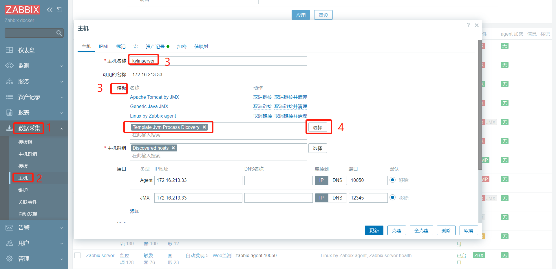Image resolution: width=556 pixels, height=269 pixels.
Task: Click the 告警 envelope icon
Action: pyautogui.click(x=9, y=228)
